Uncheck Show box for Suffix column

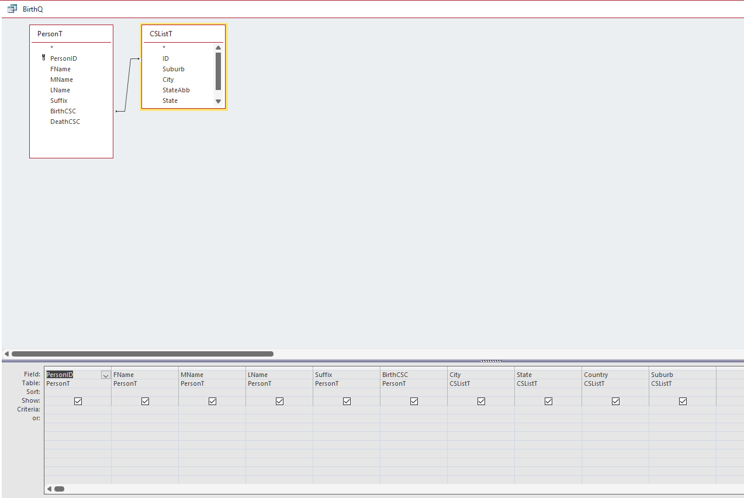[x=347, y=401]
